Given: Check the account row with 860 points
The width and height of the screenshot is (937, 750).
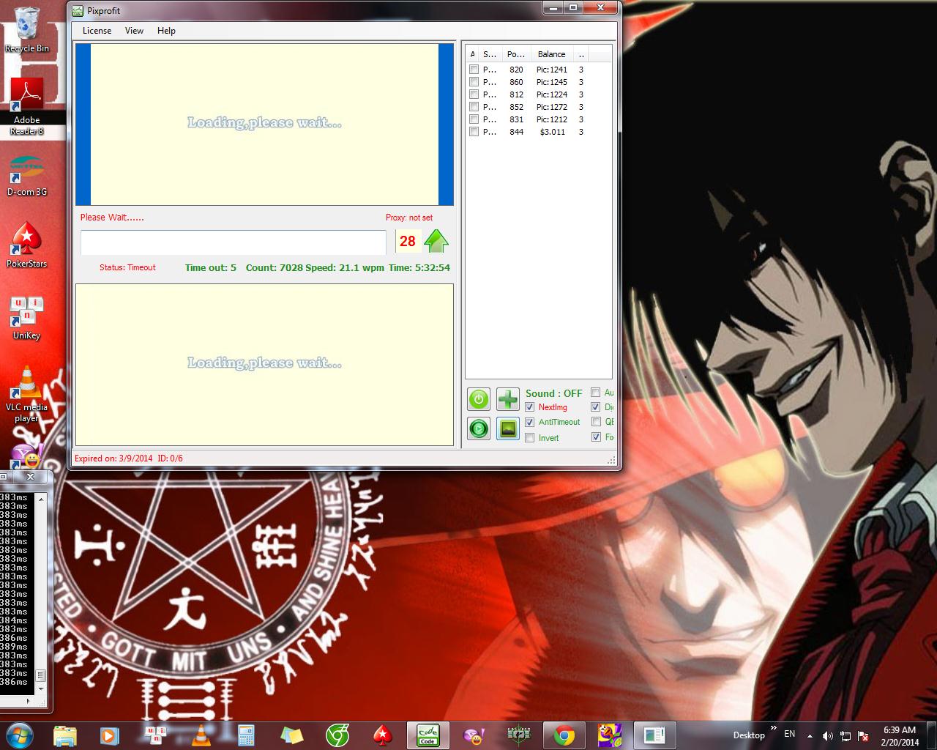Looking at the screenshot, I should point(474,82).
